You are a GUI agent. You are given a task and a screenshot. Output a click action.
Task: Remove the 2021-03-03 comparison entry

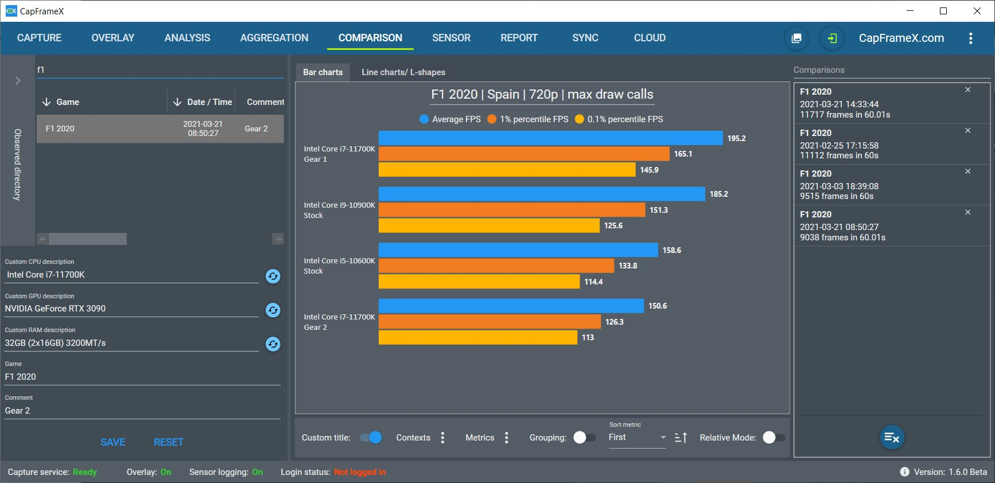(x=968, y=172)
